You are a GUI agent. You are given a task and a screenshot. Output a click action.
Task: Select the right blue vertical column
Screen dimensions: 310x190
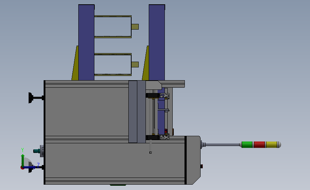tap(157, 42)
